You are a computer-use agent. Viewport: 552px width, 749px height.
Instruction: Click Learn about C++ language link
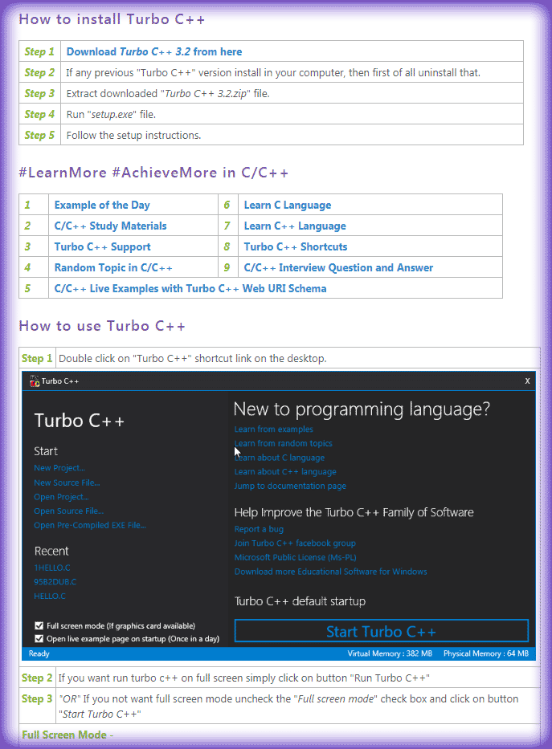click(285, 471)
